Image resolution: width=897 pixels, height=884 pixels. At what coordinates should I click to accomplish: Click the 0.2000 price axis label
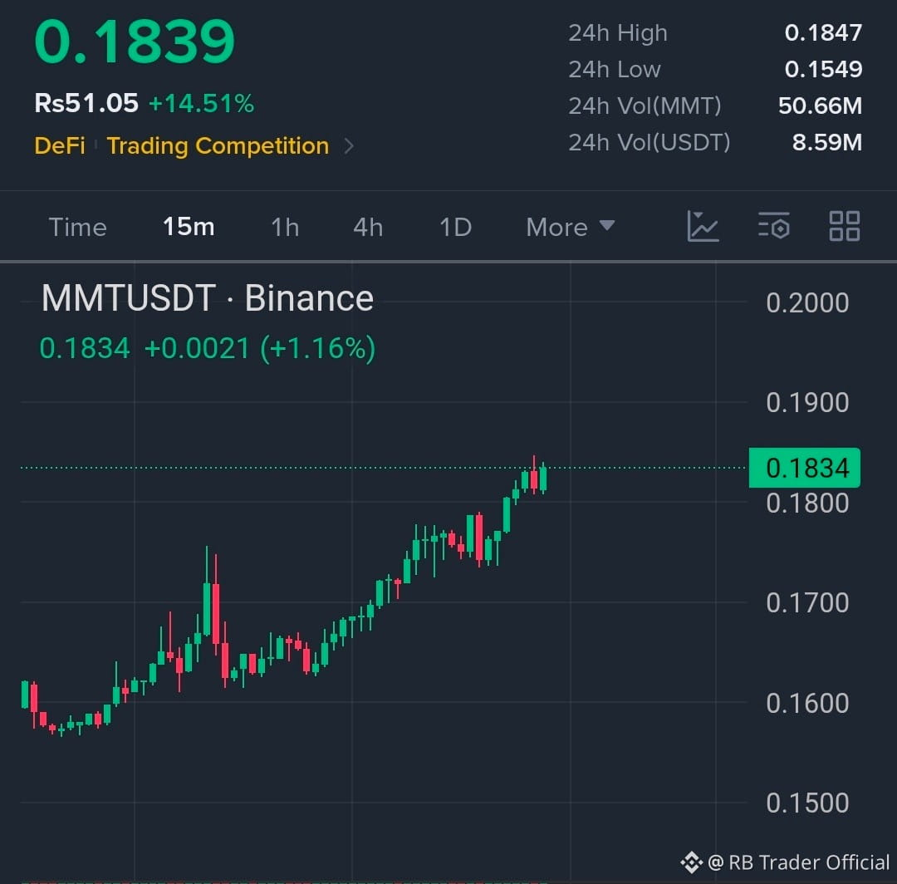click(x=807, y=302)
